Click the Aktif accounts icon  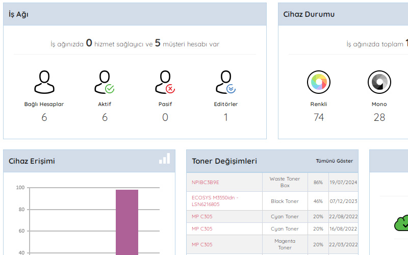click(105, 82)
